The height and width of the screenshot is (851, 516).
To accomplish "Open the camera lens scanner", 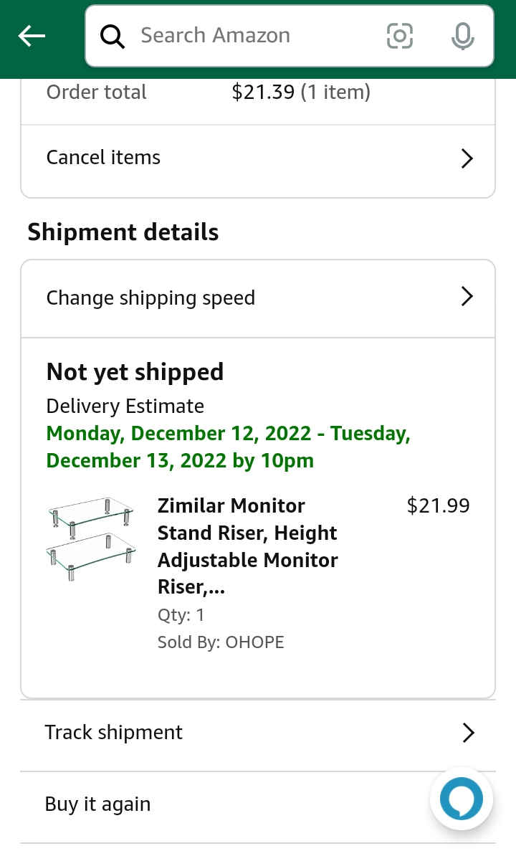I will (x=399, y=36).
